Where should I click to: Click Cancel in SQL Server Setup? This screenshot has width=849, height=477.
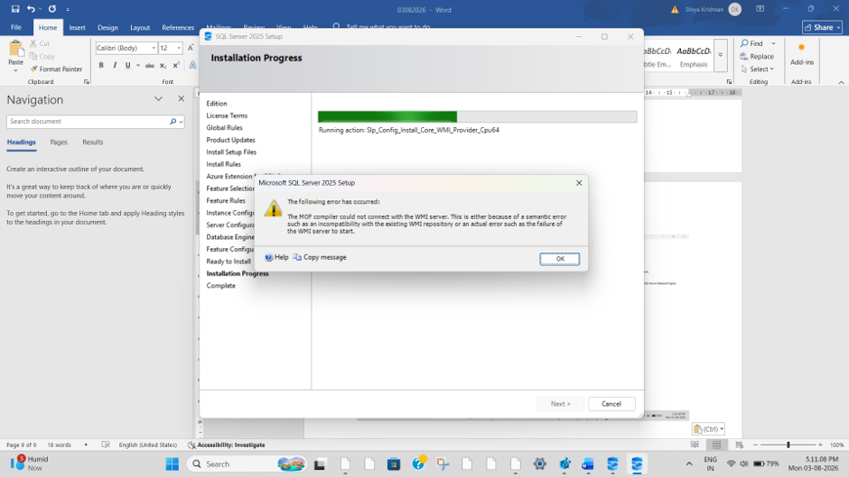tap(611, 404)
